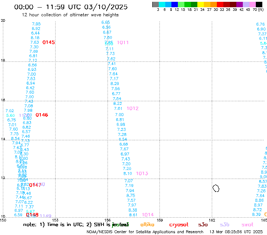The height and width of the screenshot is (235, 267).
Task: Select the 's3a' satellite legend label
Action: pos(203,225)
